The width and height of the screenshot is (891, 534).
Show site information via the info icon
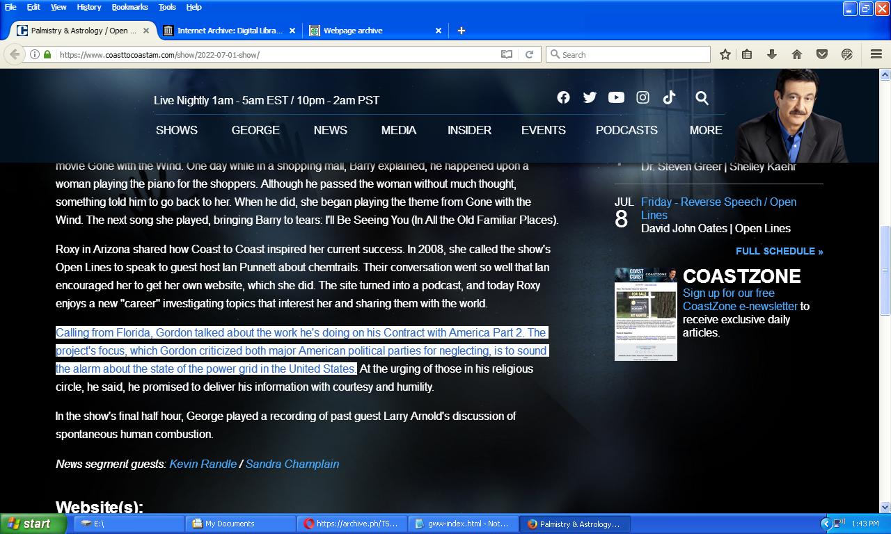coord(34,54)
